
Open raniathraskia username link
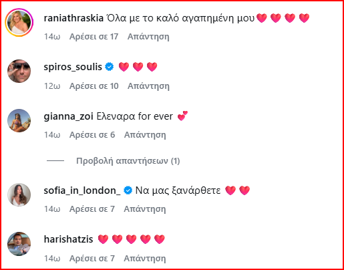click(x=73, y=18)
